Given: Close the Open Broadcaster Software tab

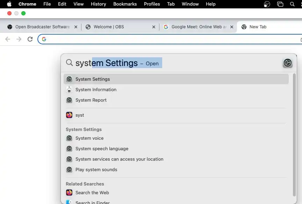Looking at the screenshot, I should tap(76, 27).
